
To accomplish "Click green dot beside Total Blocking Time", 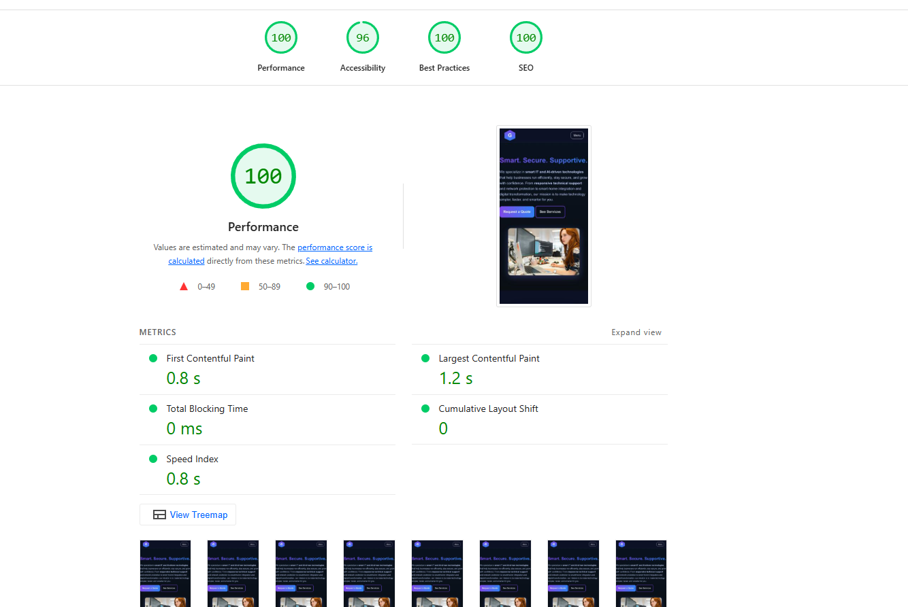I will click(154, 409).
